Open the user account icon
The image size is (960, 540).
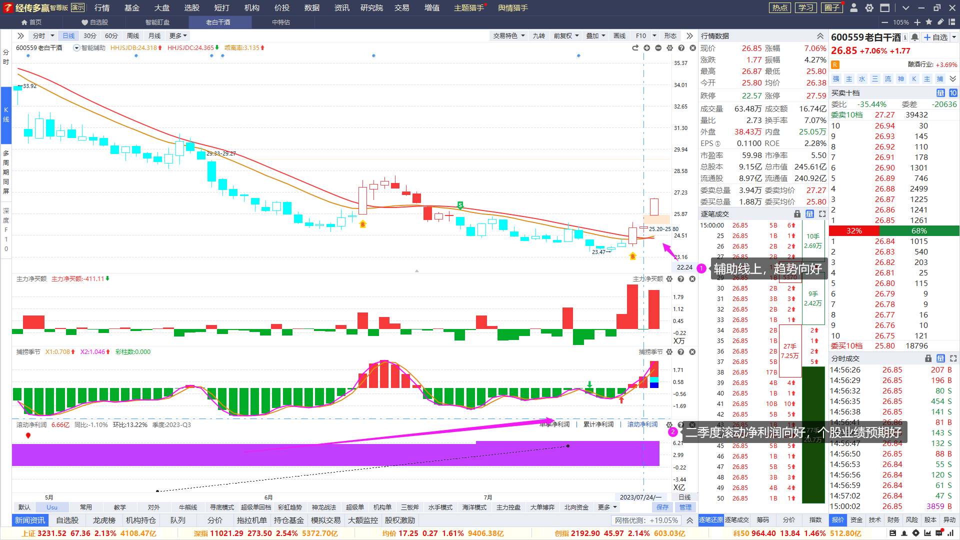pos(854,7)
